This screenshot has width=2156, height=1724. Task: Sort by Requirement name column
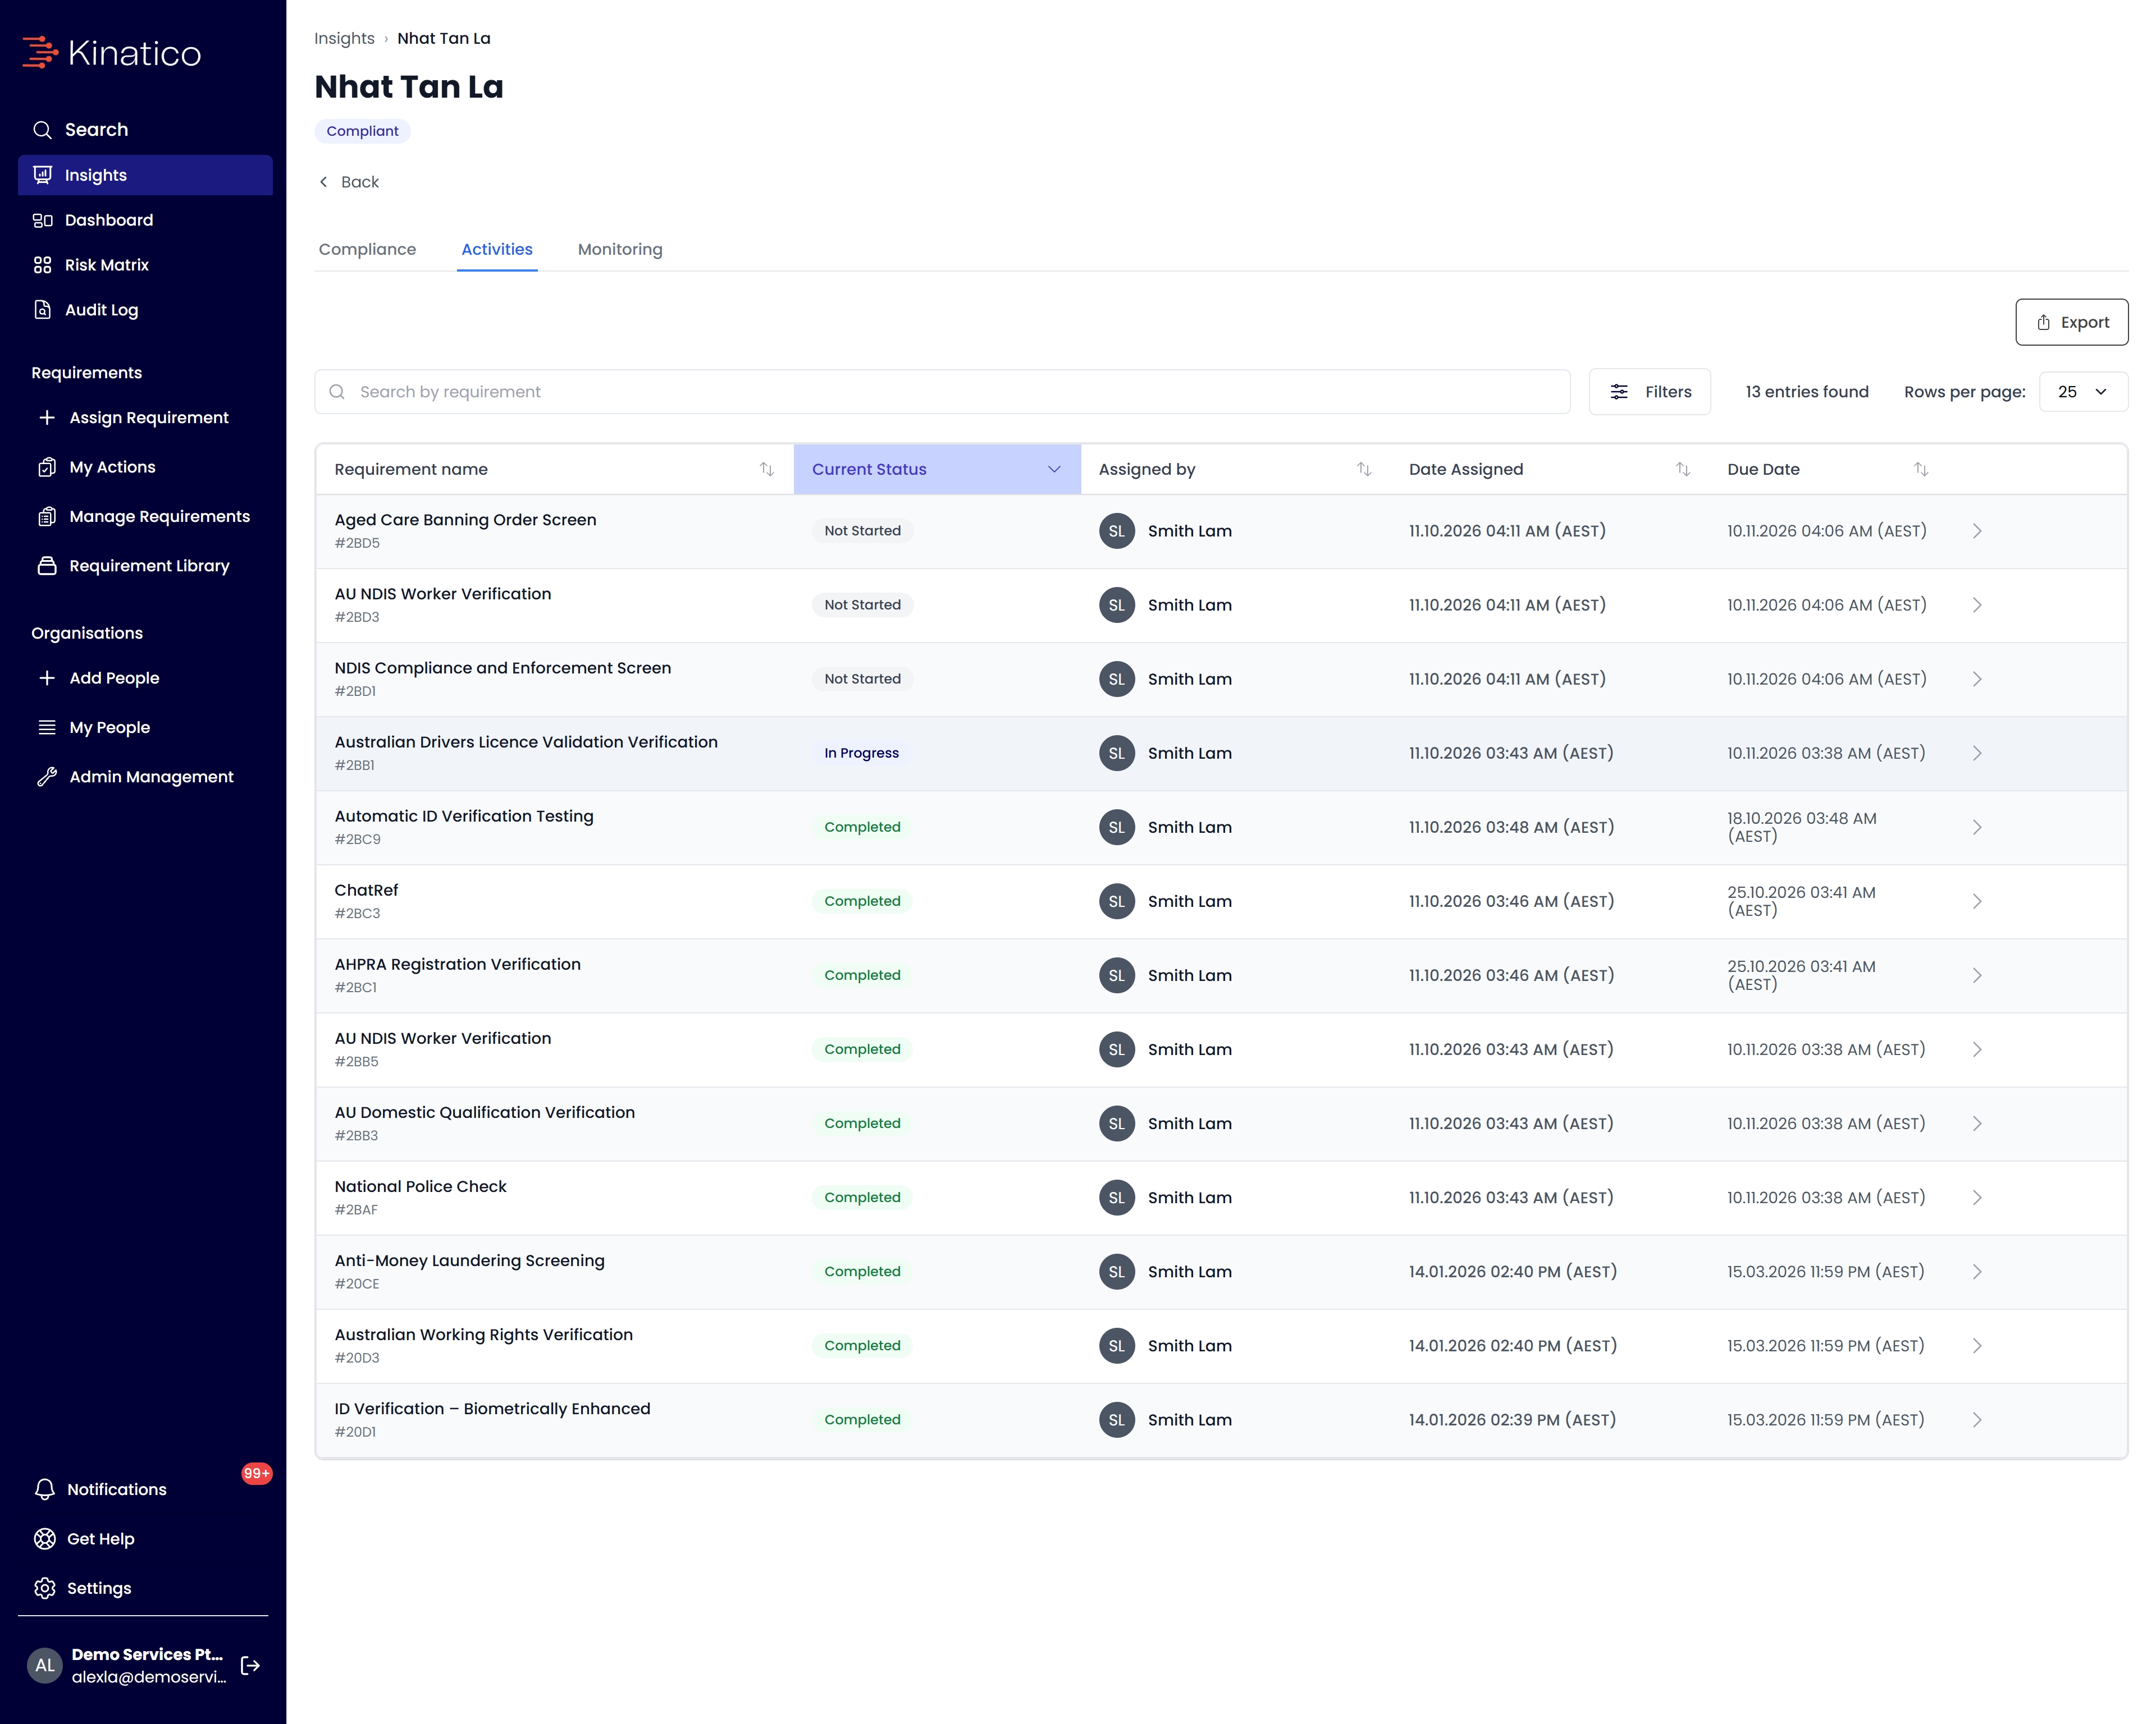click(767, 469)
